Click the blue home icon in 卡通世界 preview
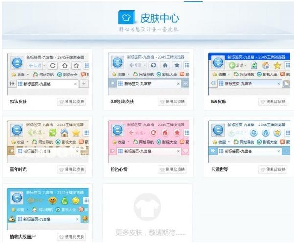The height and width of the screenshot is (249, 294). [266, 133]
